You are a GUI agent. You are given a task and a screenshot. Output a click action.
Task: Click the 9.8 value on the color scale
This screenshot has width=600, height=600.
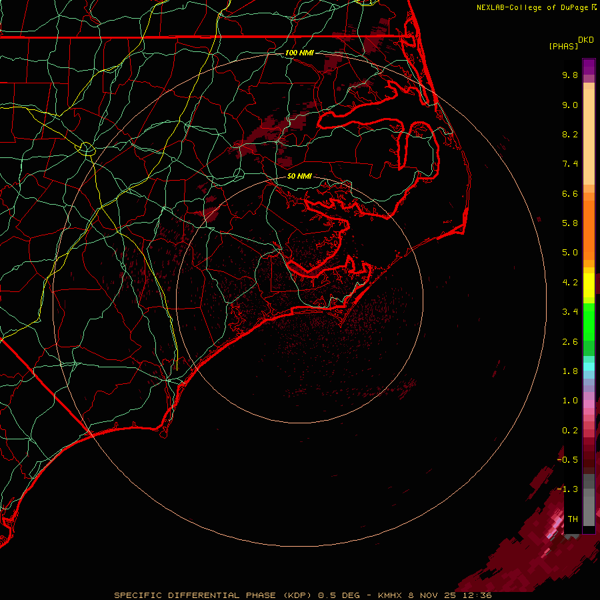coord(570,75)
